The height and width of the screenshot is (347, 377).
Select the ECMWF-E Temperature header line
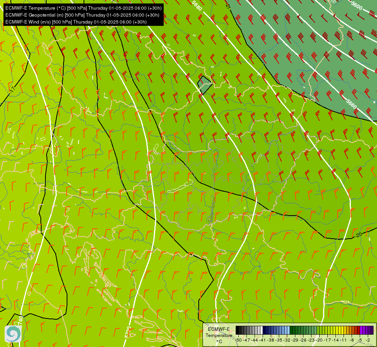point(84,8)
